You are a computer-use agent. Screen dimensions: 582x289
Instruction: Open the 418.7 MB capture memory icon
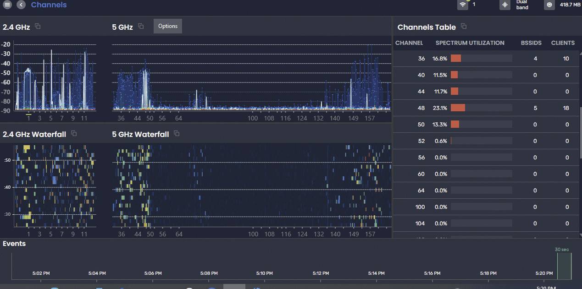549,5
